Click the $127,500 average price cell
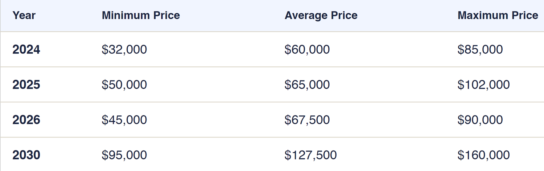The image size is (544, 171). (311, 155)
